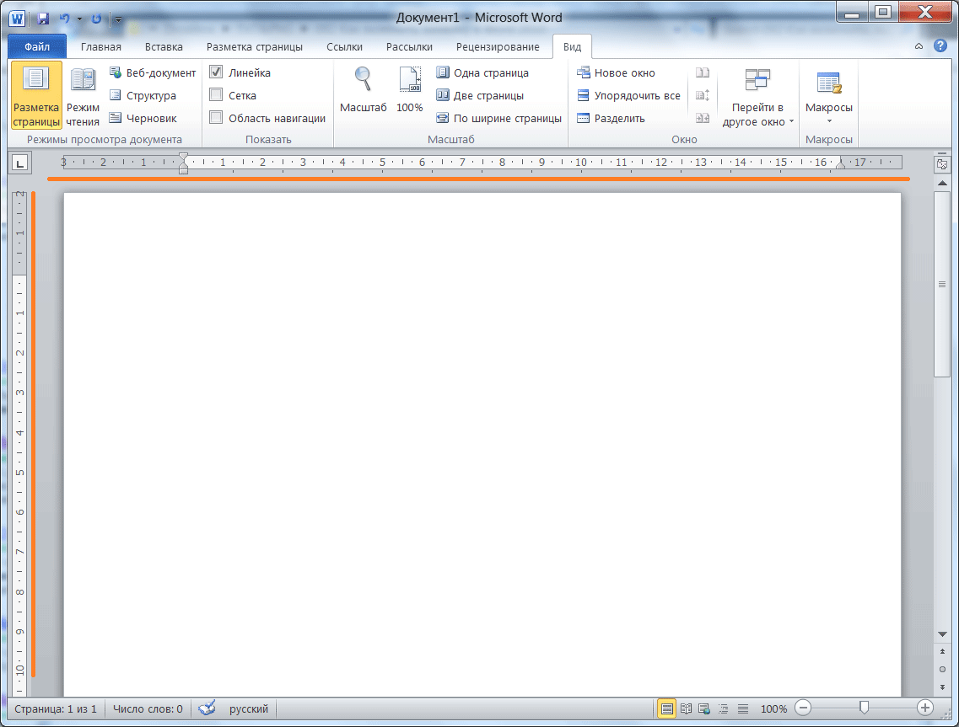Viewport: 959px width, 727px height.
Task: Show Одна страница zoom
Action: [482, 72]
